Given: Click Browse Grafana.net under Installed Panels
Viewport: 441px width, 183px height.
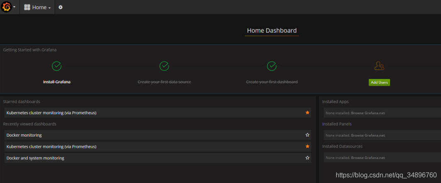Looking at the screenshot, I should pyautogui.click(x=368, y=135).
